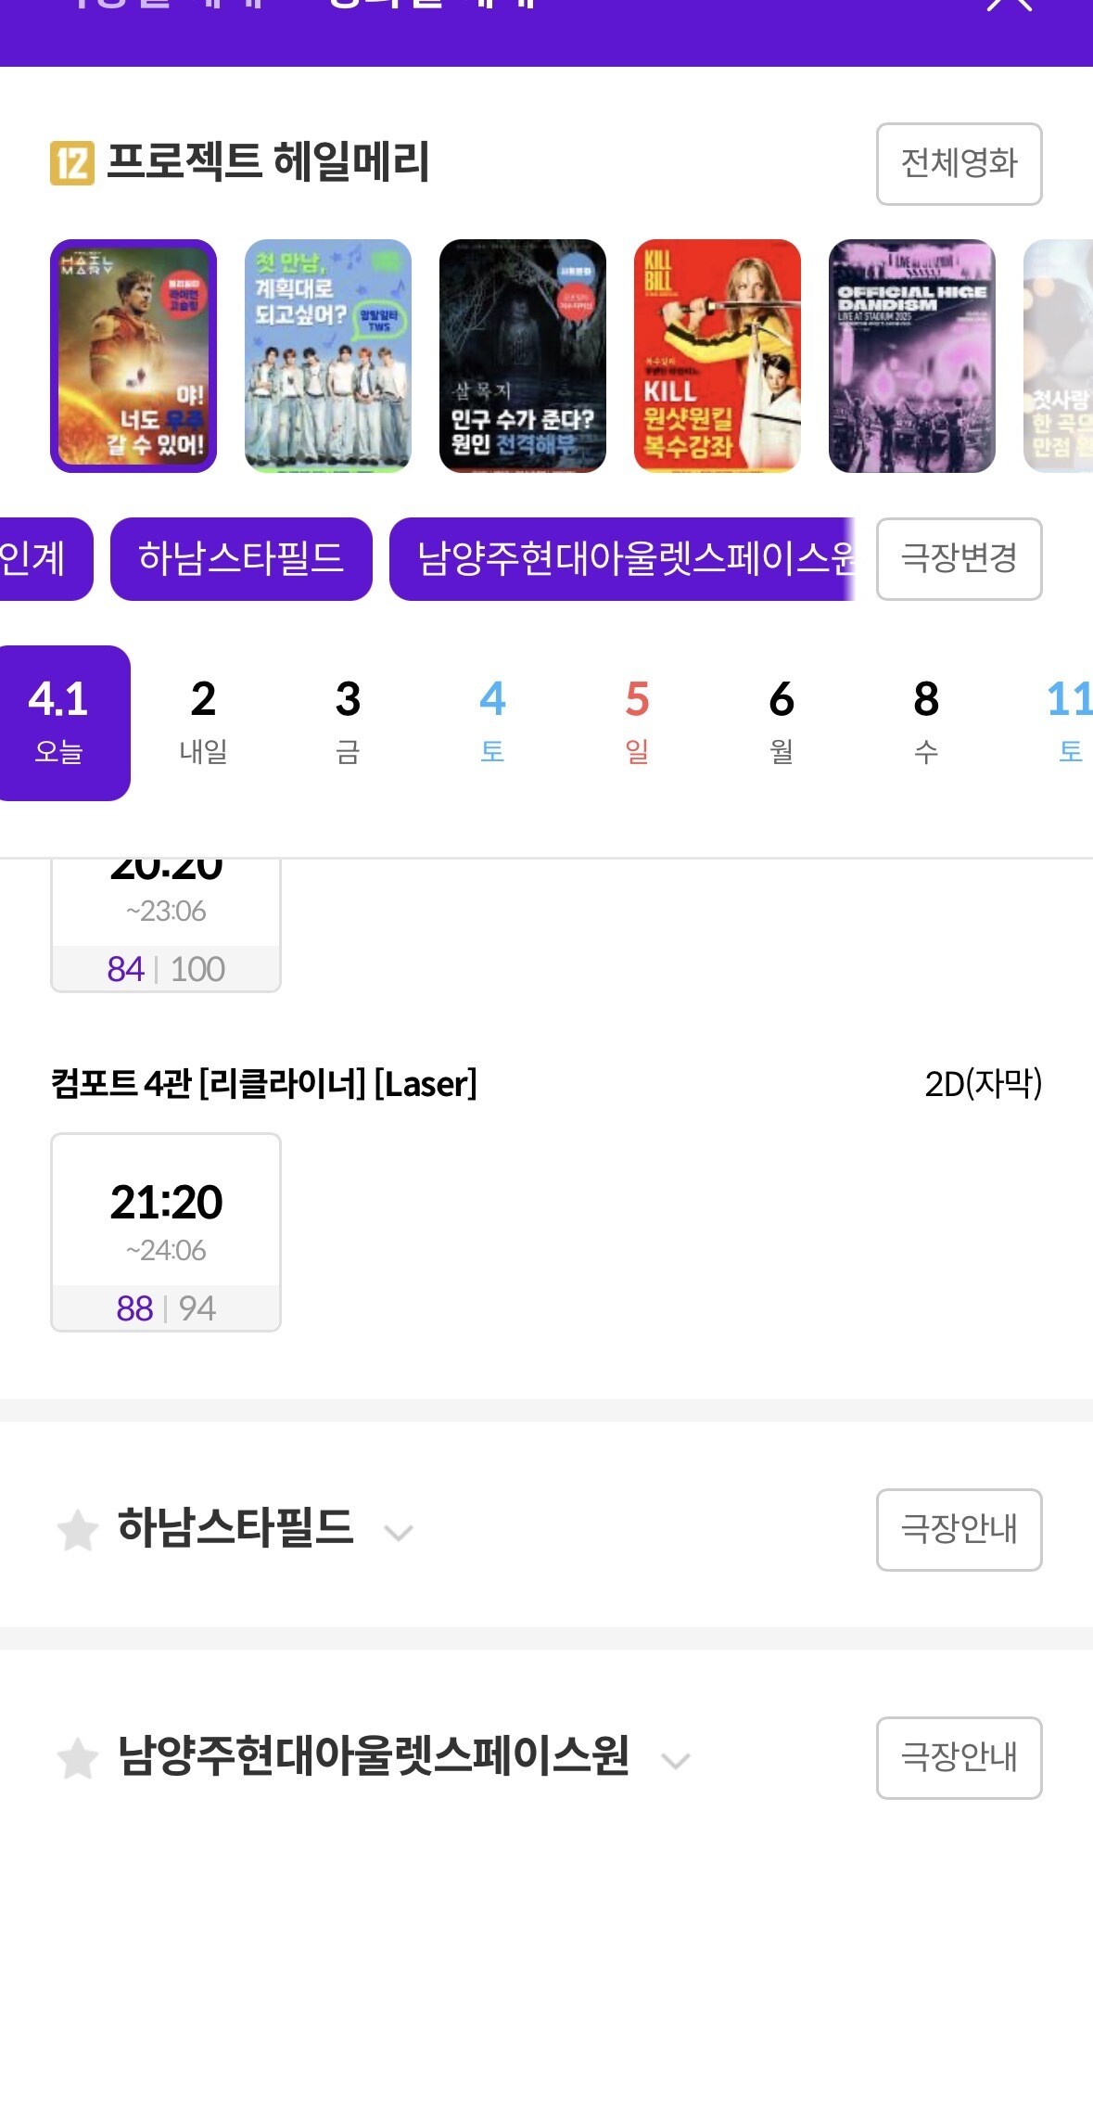Screen dimensions: 1093x2117
Task: Select the 남양주현대아울렛스페이스원 theater chip
Action: tap(621, 559)
